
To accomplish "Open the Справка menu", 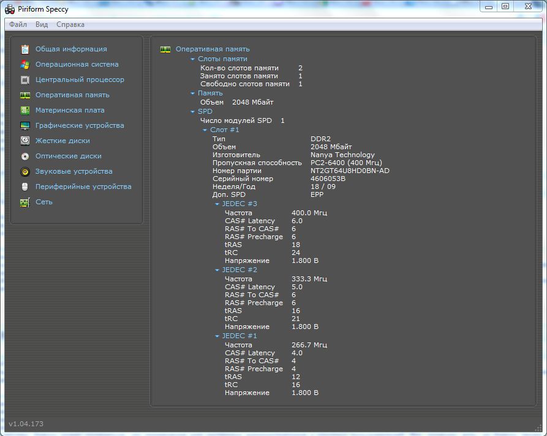I will click(x=70, y=24).
